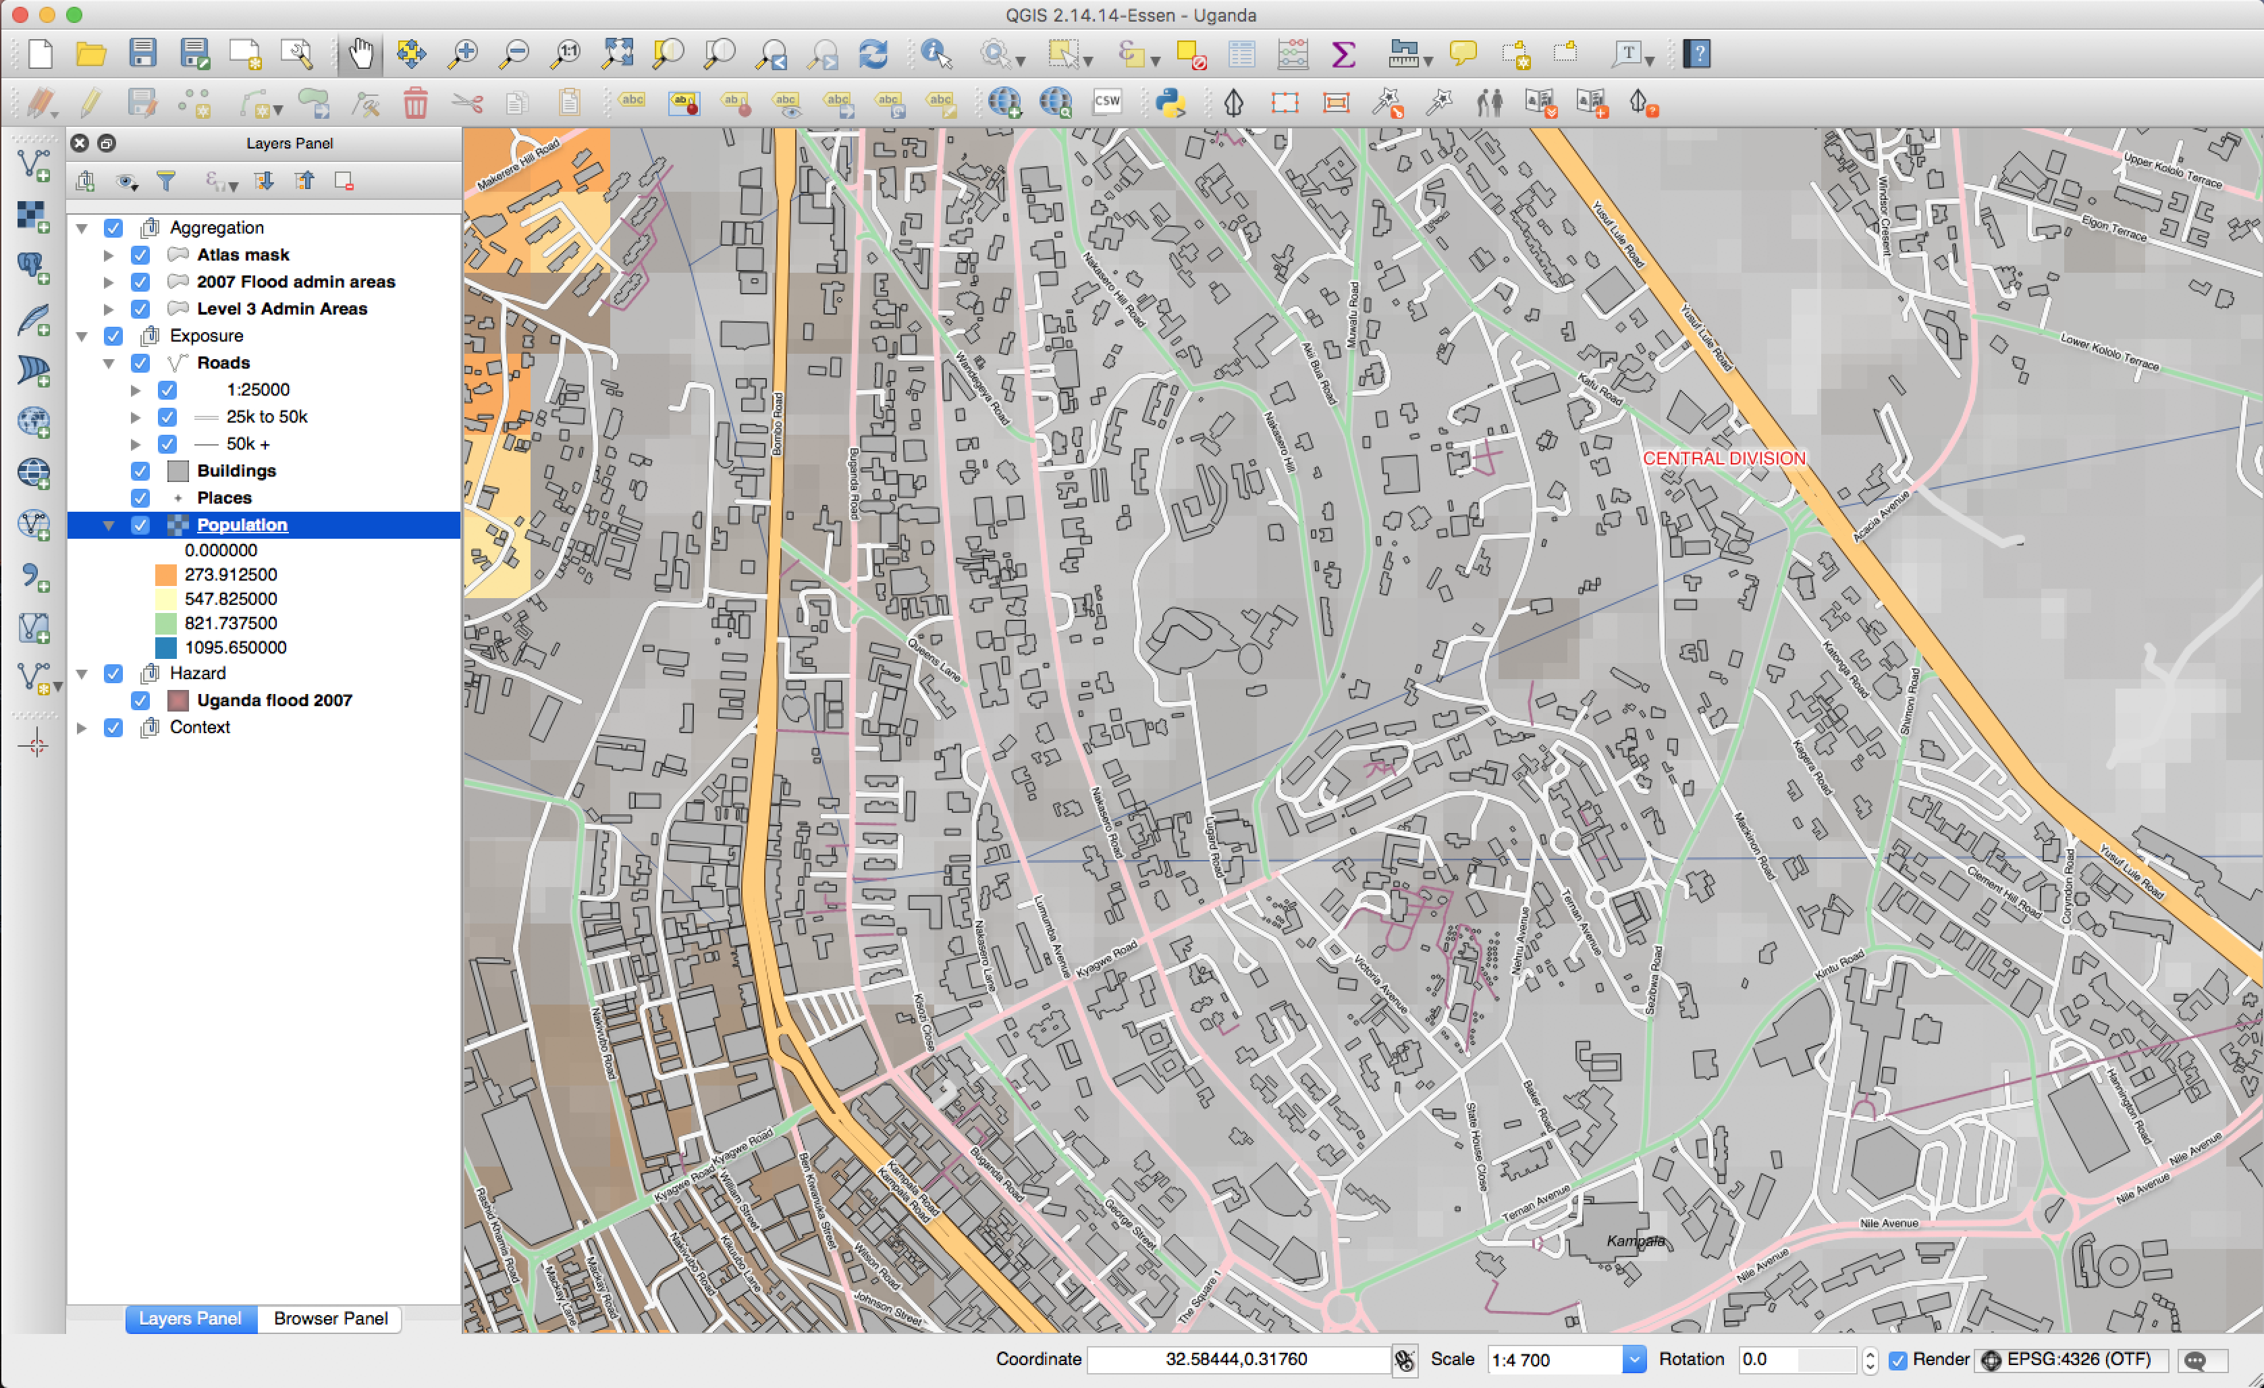Save the project with floppy disk icon
Viewport: 2264px width, 1388px height.
click(x=142, y=53)
